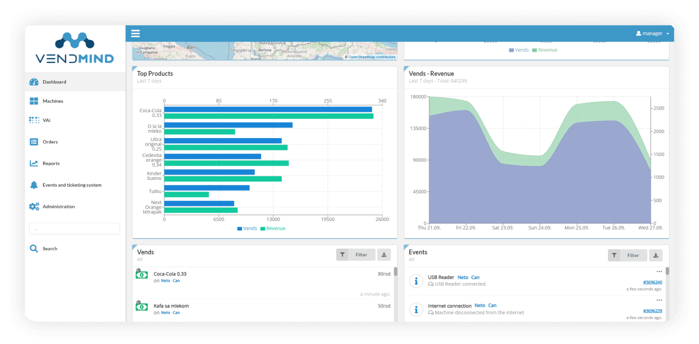Click the manager user avatar icon
This screenshot has height=344, width=699.
638,33
